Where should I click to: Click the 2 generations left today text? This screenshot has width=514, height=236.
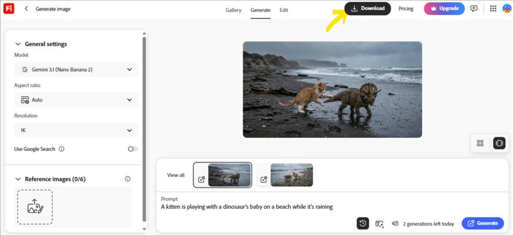point(429,224)
